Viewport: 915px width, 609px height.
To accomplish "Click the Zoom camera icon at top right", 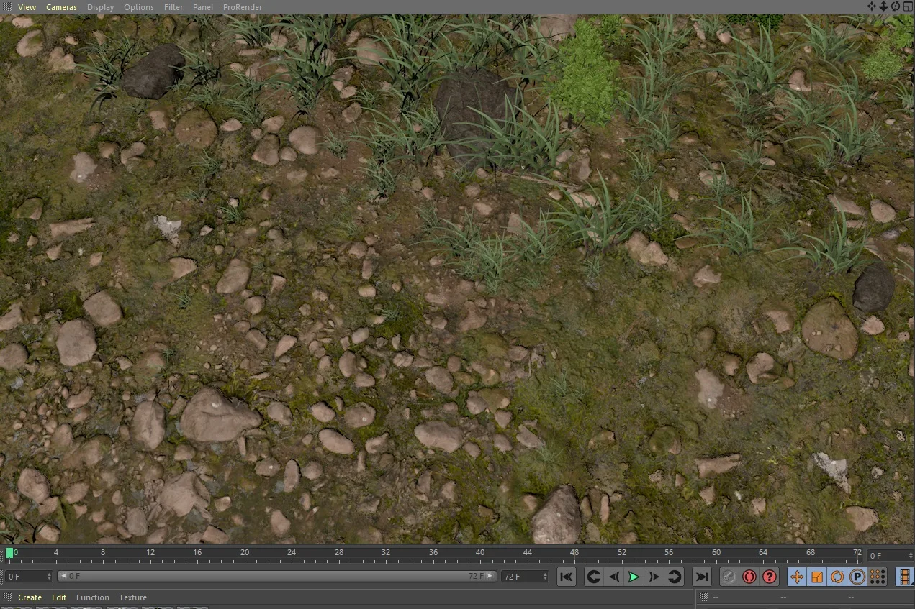I will coord(883,6).
